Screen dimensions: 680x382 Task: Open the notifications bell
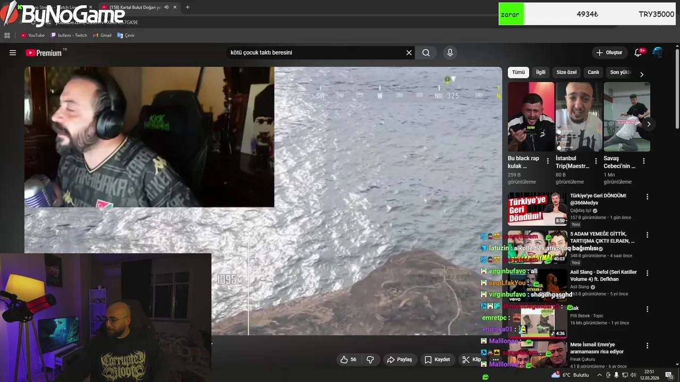pos(639,53)
